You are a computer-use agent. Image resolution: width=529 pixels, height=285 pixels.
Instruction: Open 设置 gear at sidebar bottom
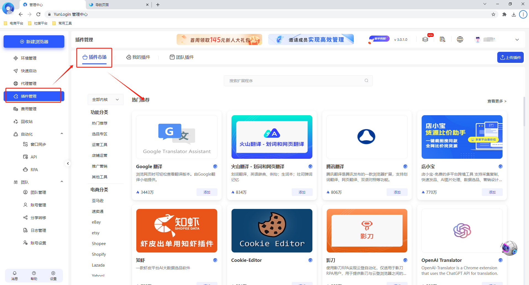pyautogui.click(x=53, y=276)
